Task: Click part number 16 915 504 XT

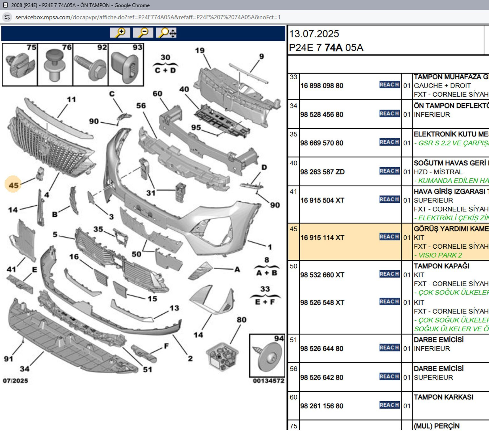Action: (x=322, y=201)
